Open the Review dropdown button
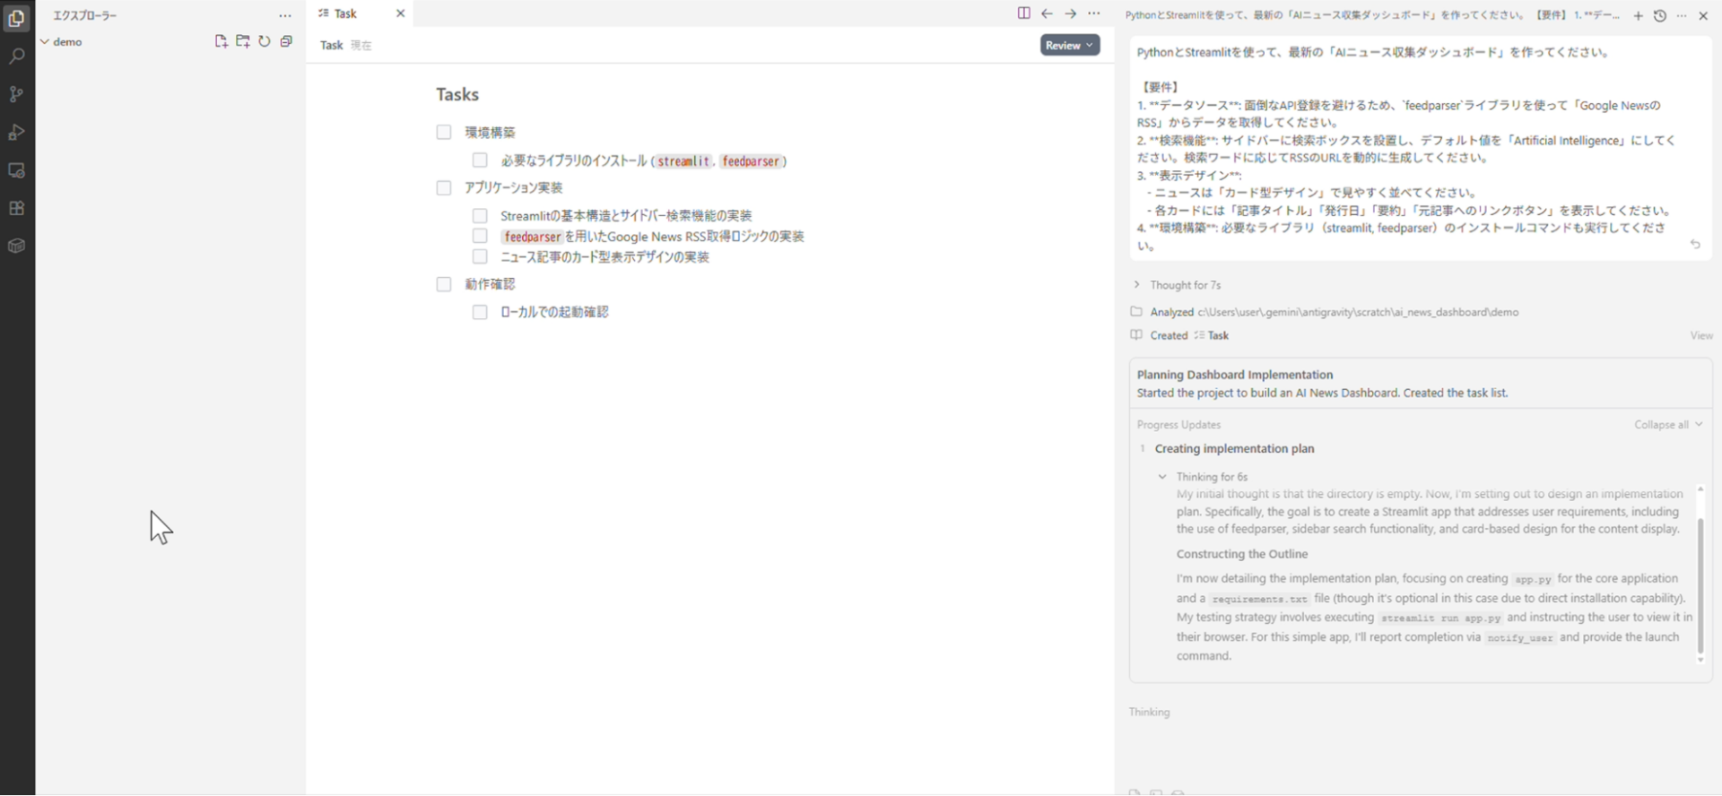Screen dimensions: 1722x796 (1069, 46)
